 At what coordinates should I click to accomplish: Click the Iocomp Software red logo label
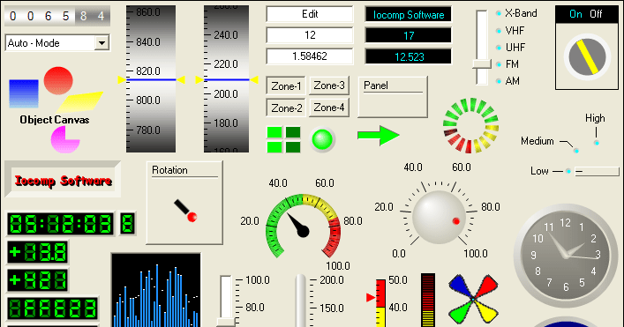tap(64, 180)
